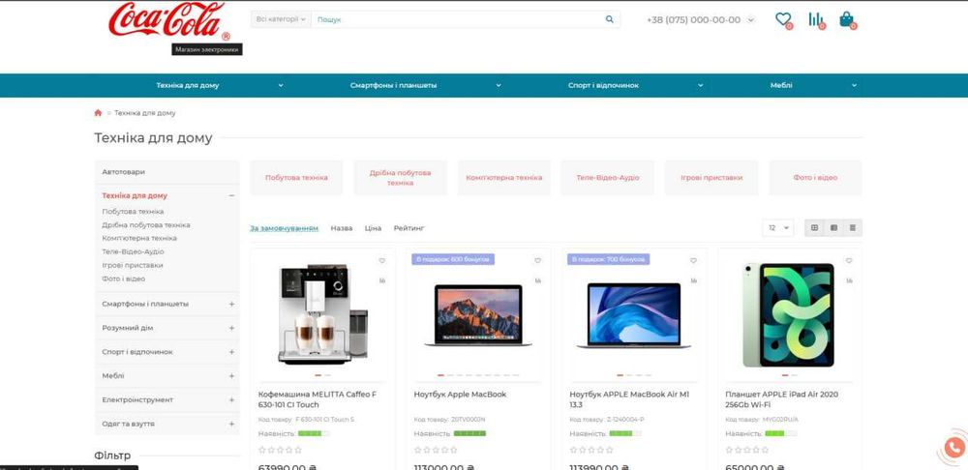Sort products by Назва
The image size is (968, 470).
pyautogui.click(x=342, y=228)
